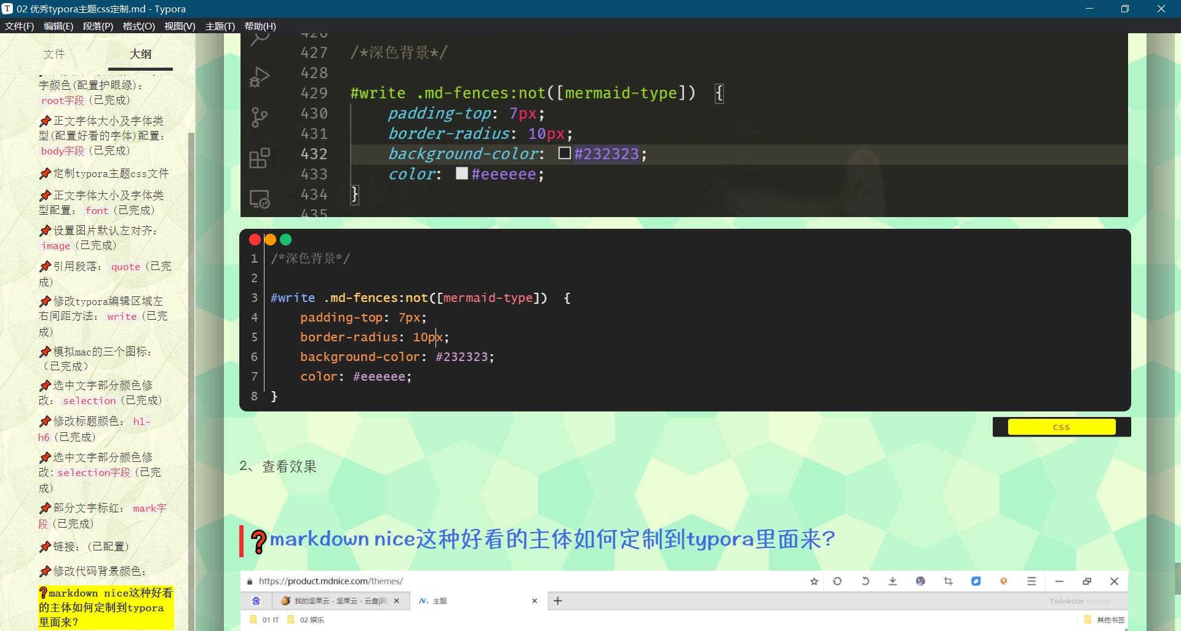Click the download icon in browser screenshot
The width and height of the screenshot is (1181, 631).
pos(893,581)
